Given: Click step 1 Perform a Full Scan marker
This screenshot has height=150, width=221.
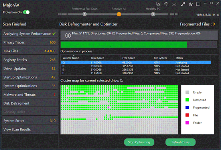Looking at the screenshot, I should pyautogui.click(x=85, y=14).
